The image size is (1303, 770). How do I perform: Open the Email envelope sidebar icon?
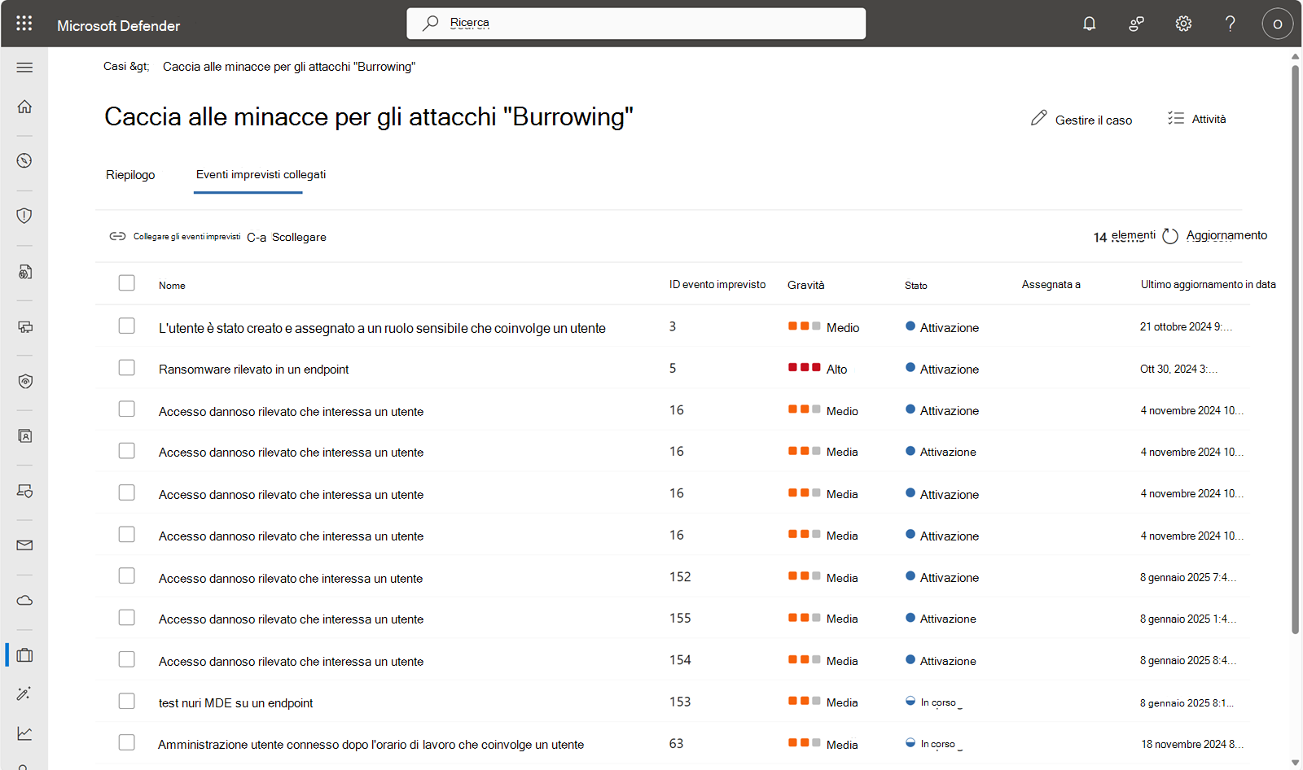24,545
